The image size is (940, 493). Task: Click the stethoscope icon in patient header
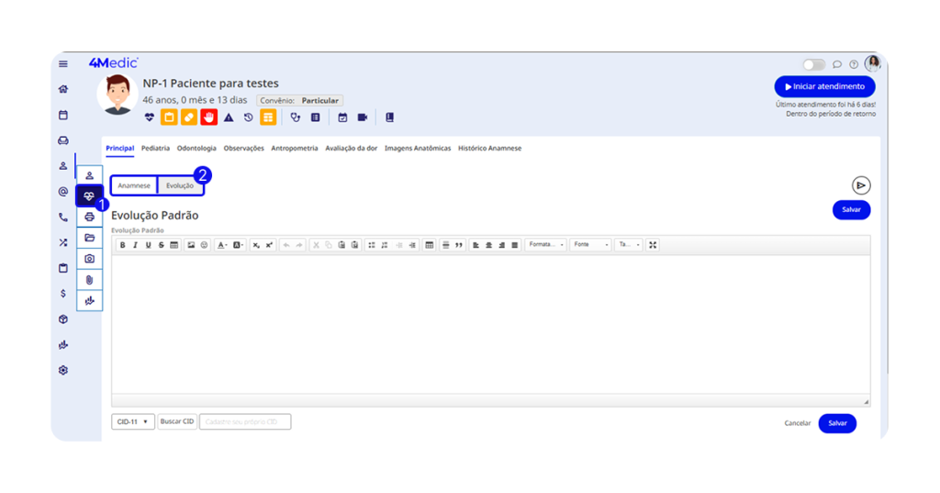click(x=296, y=118)
